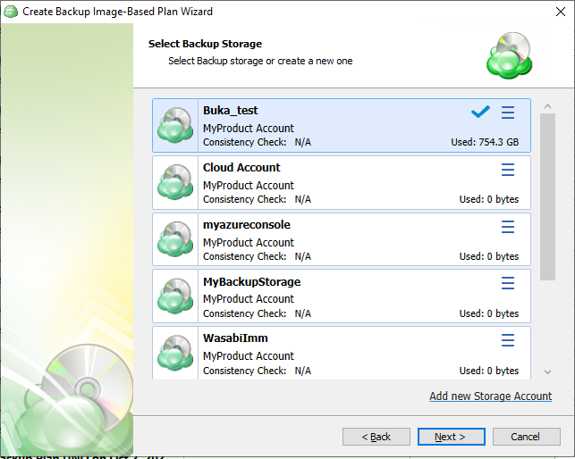575x459 pixels.
Task: Open the hamburger menu for MyBackupStorage
Action: point(508,284)
